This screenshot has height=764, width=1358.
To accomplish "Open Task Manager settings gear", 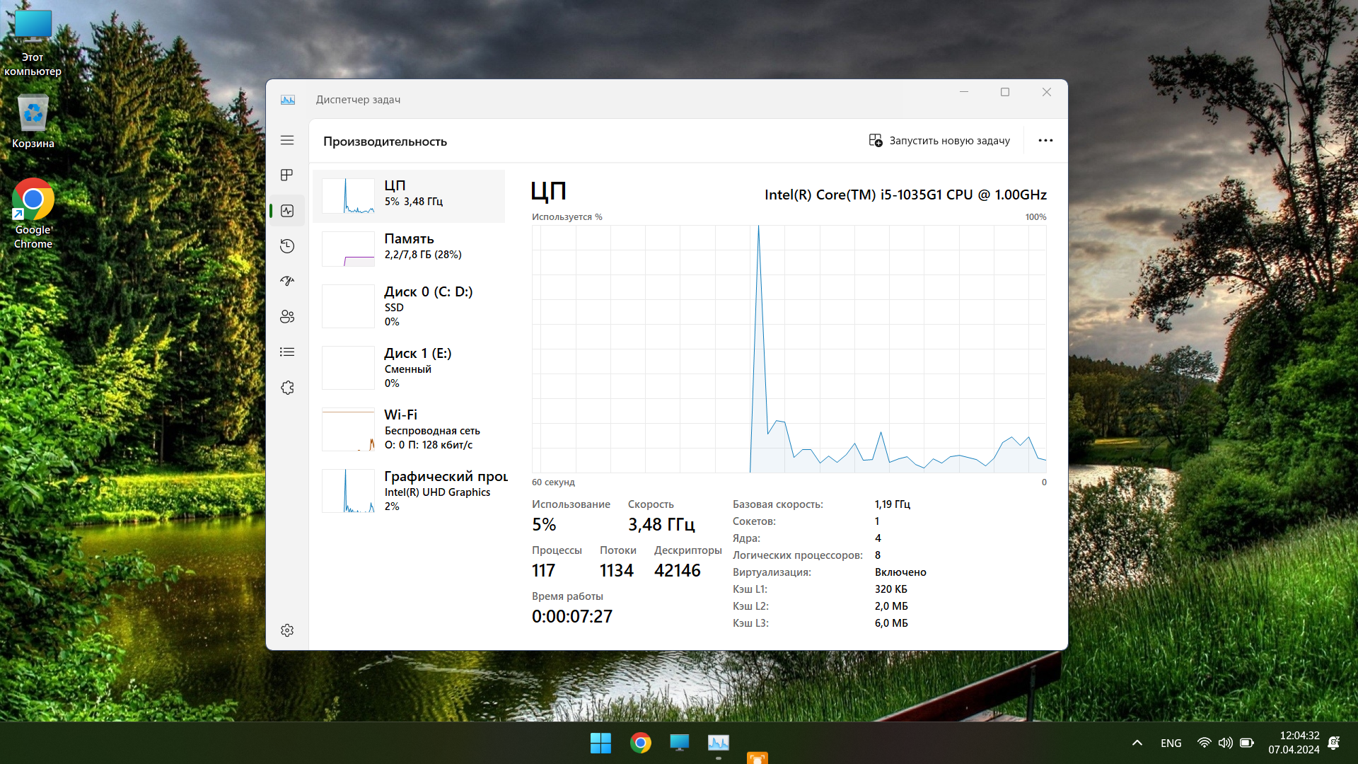I will (287, 630).
